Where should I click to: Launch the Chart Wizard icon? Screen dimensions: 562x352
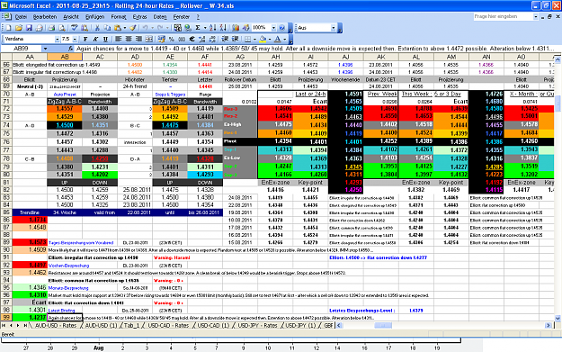[236, 28]
